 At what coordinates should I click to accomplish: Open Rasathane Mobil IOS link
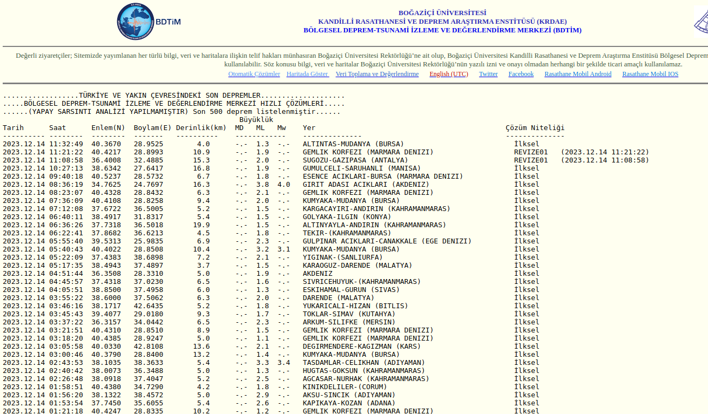(650, 74)
